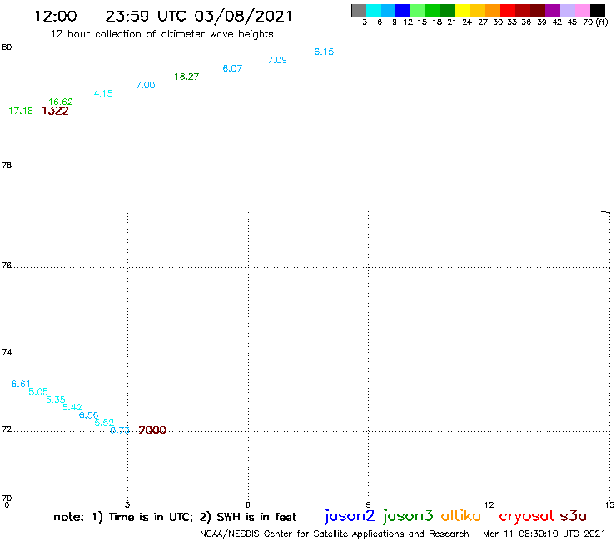616x541 pixels.
Task: Click the Mar 11 08:30:10 UTC 2021 timestamp
Action: 544,534
